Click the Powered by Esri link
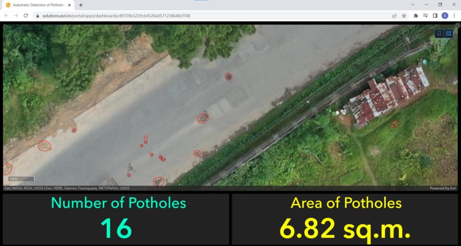Viewport: 461px width, 246px height. point(443,188)
